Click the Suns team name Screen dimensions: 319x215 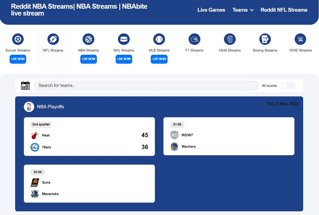[x=46, y=183]
